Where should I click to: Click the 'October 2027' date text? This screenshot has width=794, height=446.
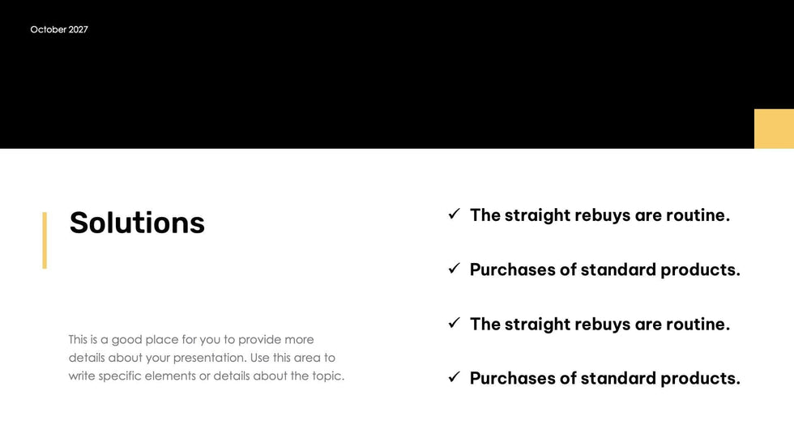click(59, 30)
